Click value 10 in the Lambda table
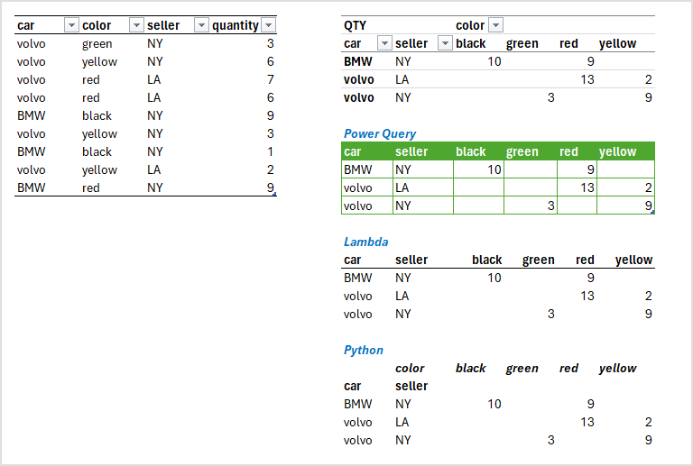Screen dimensions: 693x466 pos(494,278)
